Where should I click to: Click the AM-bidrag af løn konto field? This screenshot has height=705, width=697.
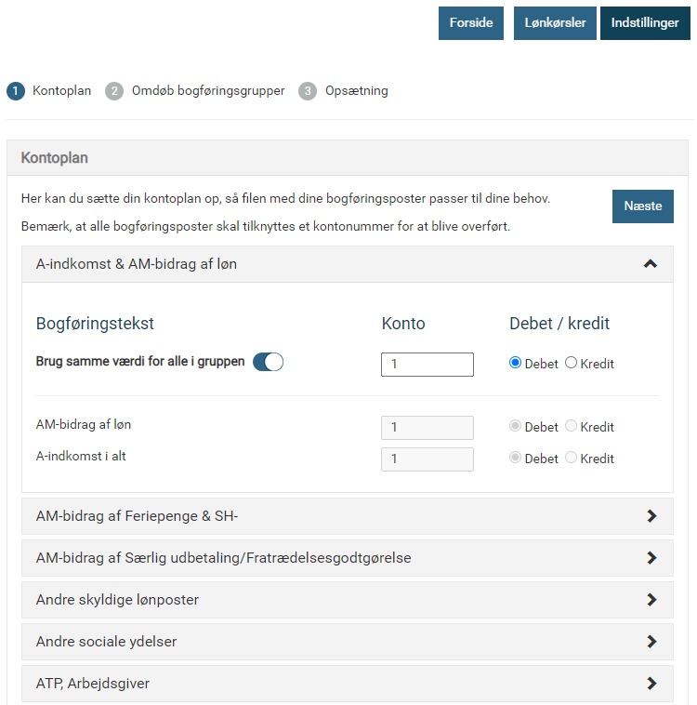point(427,428)
